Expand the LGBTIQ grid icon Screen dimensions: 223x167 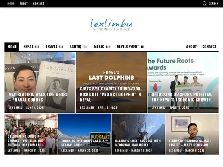[x=85, y=46]
